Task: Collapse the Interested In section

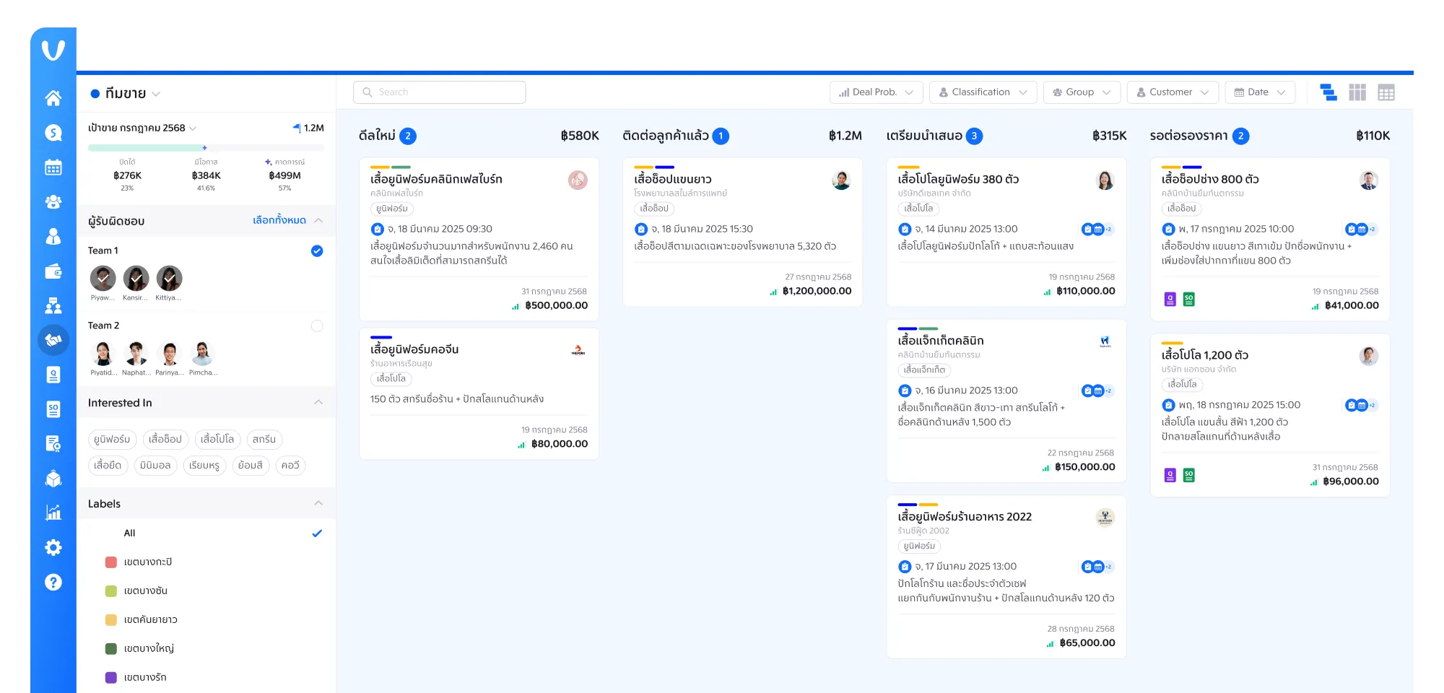Action: click(x=318, y=402)
